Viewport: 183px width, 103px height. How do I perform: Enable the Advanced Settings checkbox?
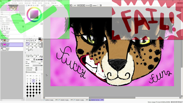pos(26,72)
